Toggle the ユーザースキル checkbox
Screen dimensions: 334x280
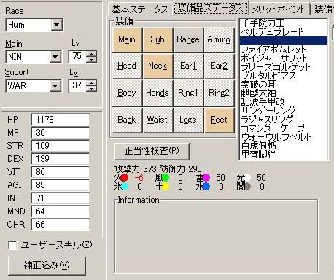pos(12,245)
